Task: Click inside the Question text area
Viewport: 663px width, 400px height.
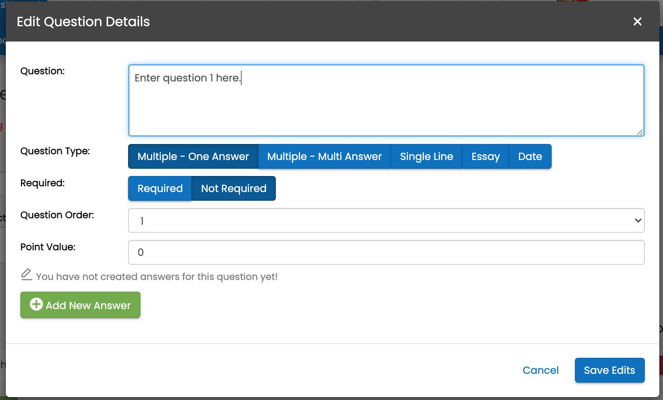Action: (386, 105)
